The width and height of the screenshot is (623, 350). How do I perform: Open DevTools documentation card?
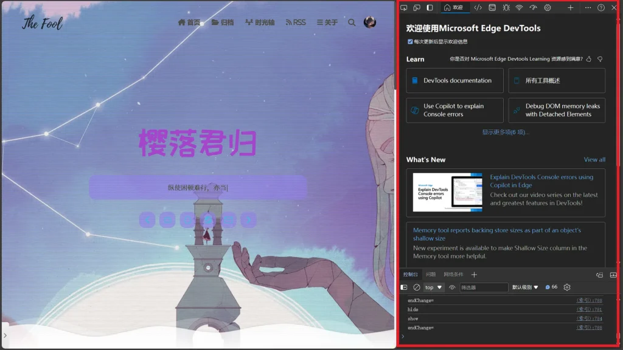pos(454,81)
